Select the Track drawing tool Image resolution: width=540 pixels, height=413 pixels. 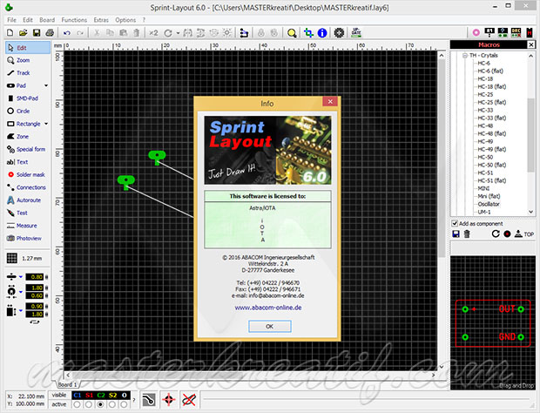click(x=24, y=73)
